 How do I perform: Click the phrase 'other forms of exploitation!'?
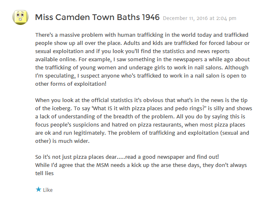pyautogui.click(x=71, y=84)
